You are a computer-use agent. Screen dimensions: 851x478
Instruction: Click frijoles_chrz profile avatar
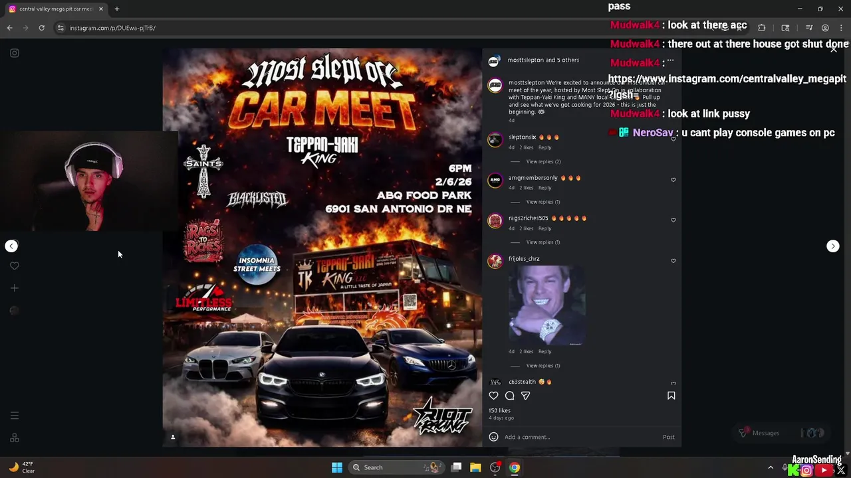pos(495,262)
